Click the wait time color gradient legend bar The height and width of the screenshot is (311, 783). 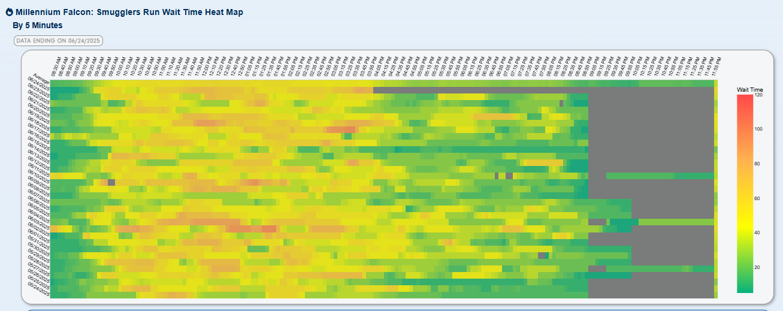[745, 193]
